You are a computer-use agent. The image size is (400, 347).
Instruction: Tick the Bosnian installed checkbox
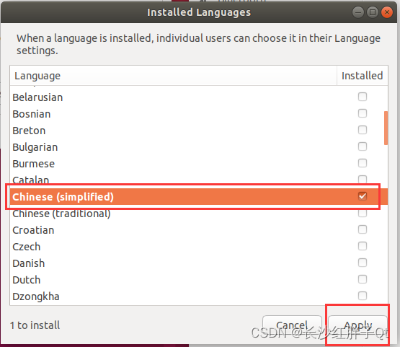pyautogui.click(x=363, y=113)
